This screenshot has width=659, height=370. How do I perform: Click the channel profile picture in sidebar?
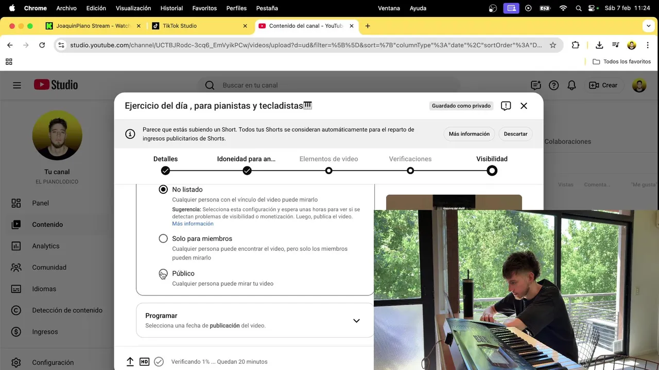tap(57, 135)
